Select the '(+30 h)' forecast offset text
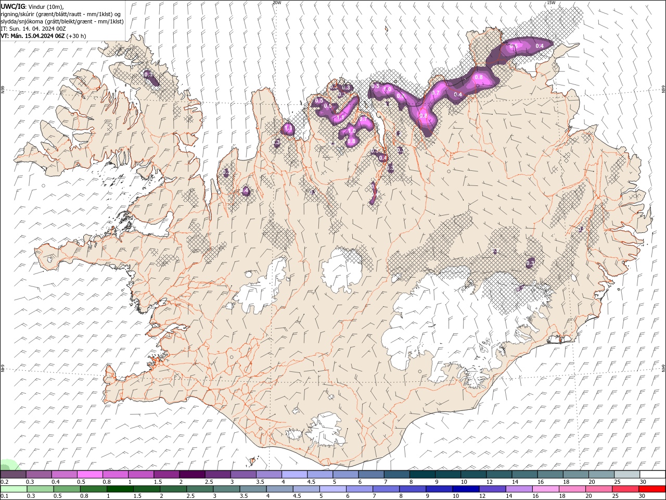666x500 pixels. click(x=76, y=36)
